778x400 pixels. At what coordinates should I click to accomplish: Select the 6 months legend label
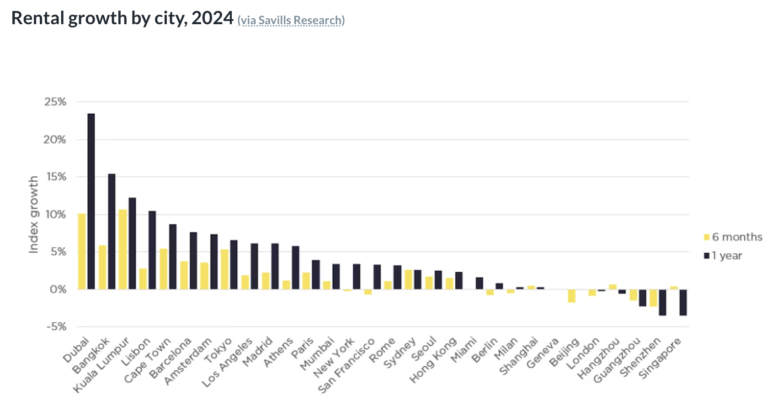tap(737, 237)
